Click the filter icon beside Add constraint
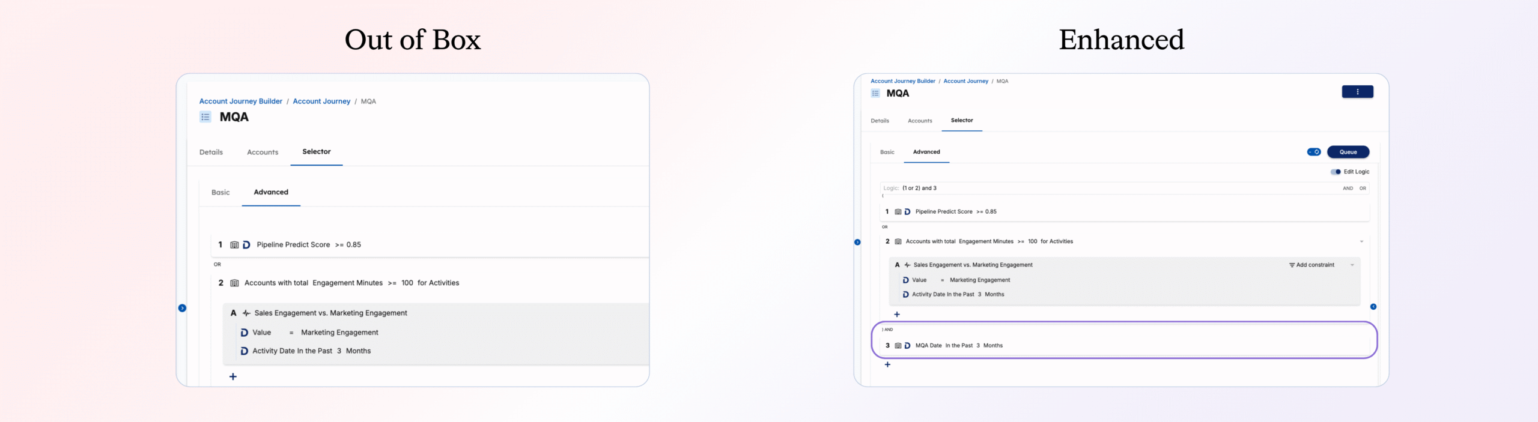1538x422 pixels. (x=1292, y=265)
